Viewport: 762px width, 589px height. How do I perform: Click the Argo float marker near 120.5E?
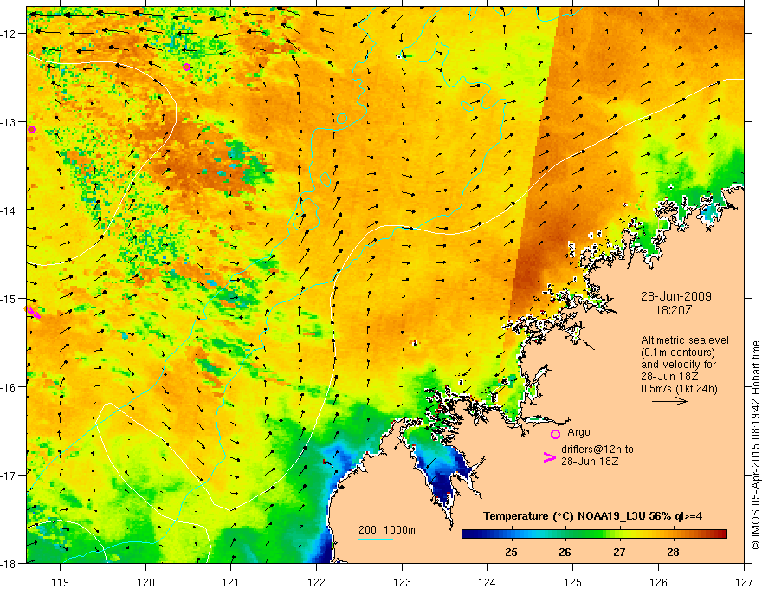point(187,67)
